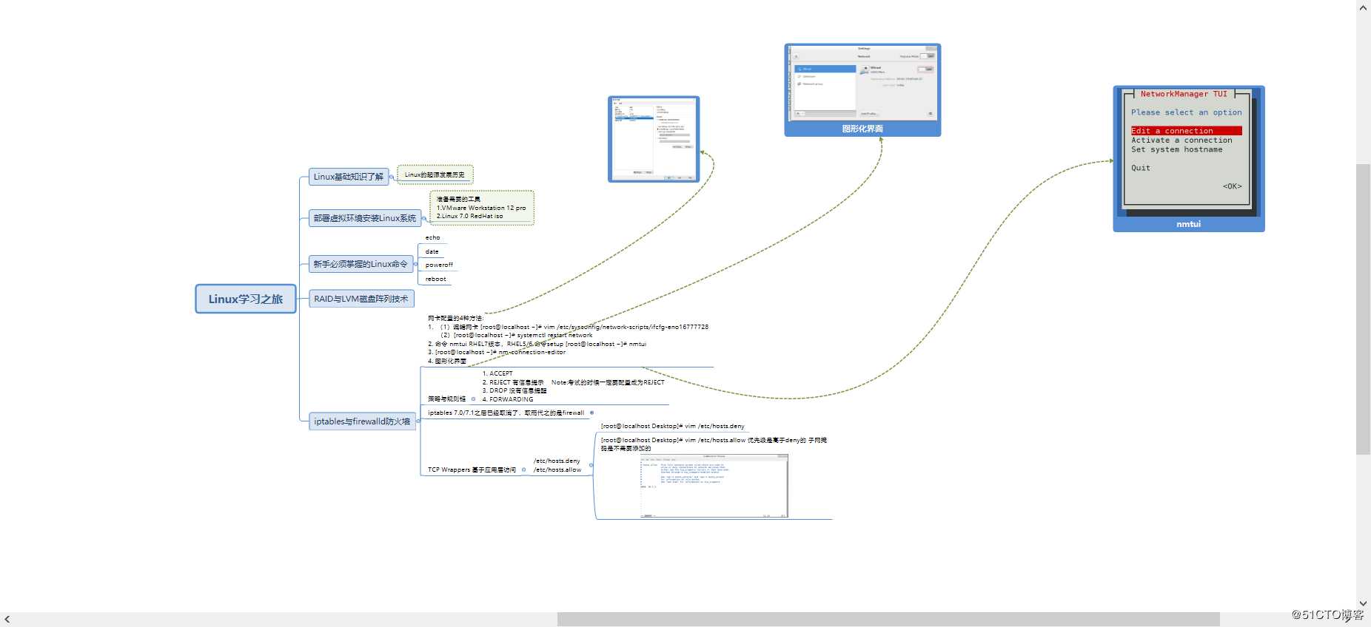Click the <OK> label in nmtui image
This screenshot has width=1371, height=627.
1232,186
